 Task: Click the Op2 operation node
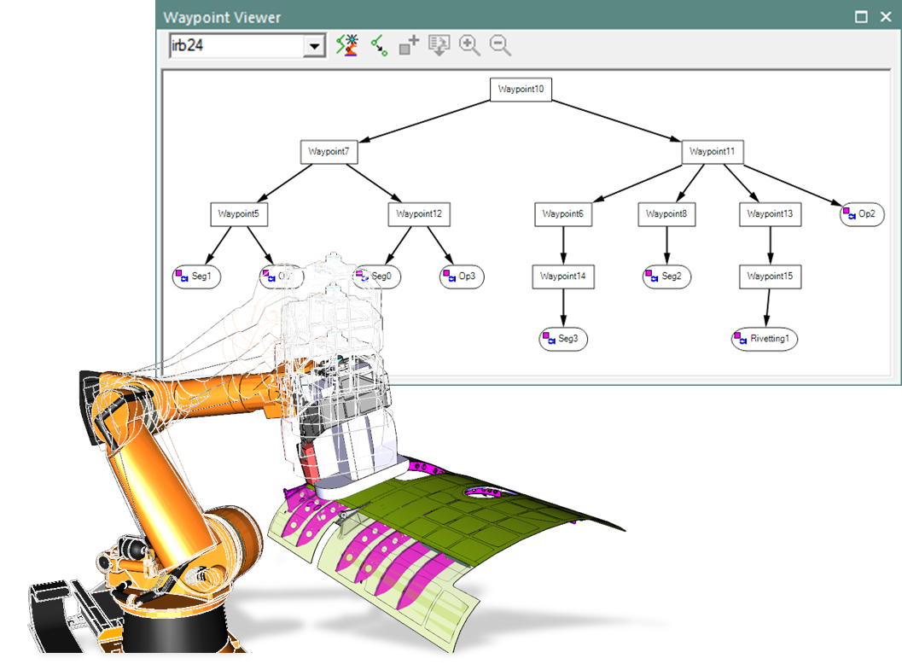pyautogui.click(x=862, y=214)
